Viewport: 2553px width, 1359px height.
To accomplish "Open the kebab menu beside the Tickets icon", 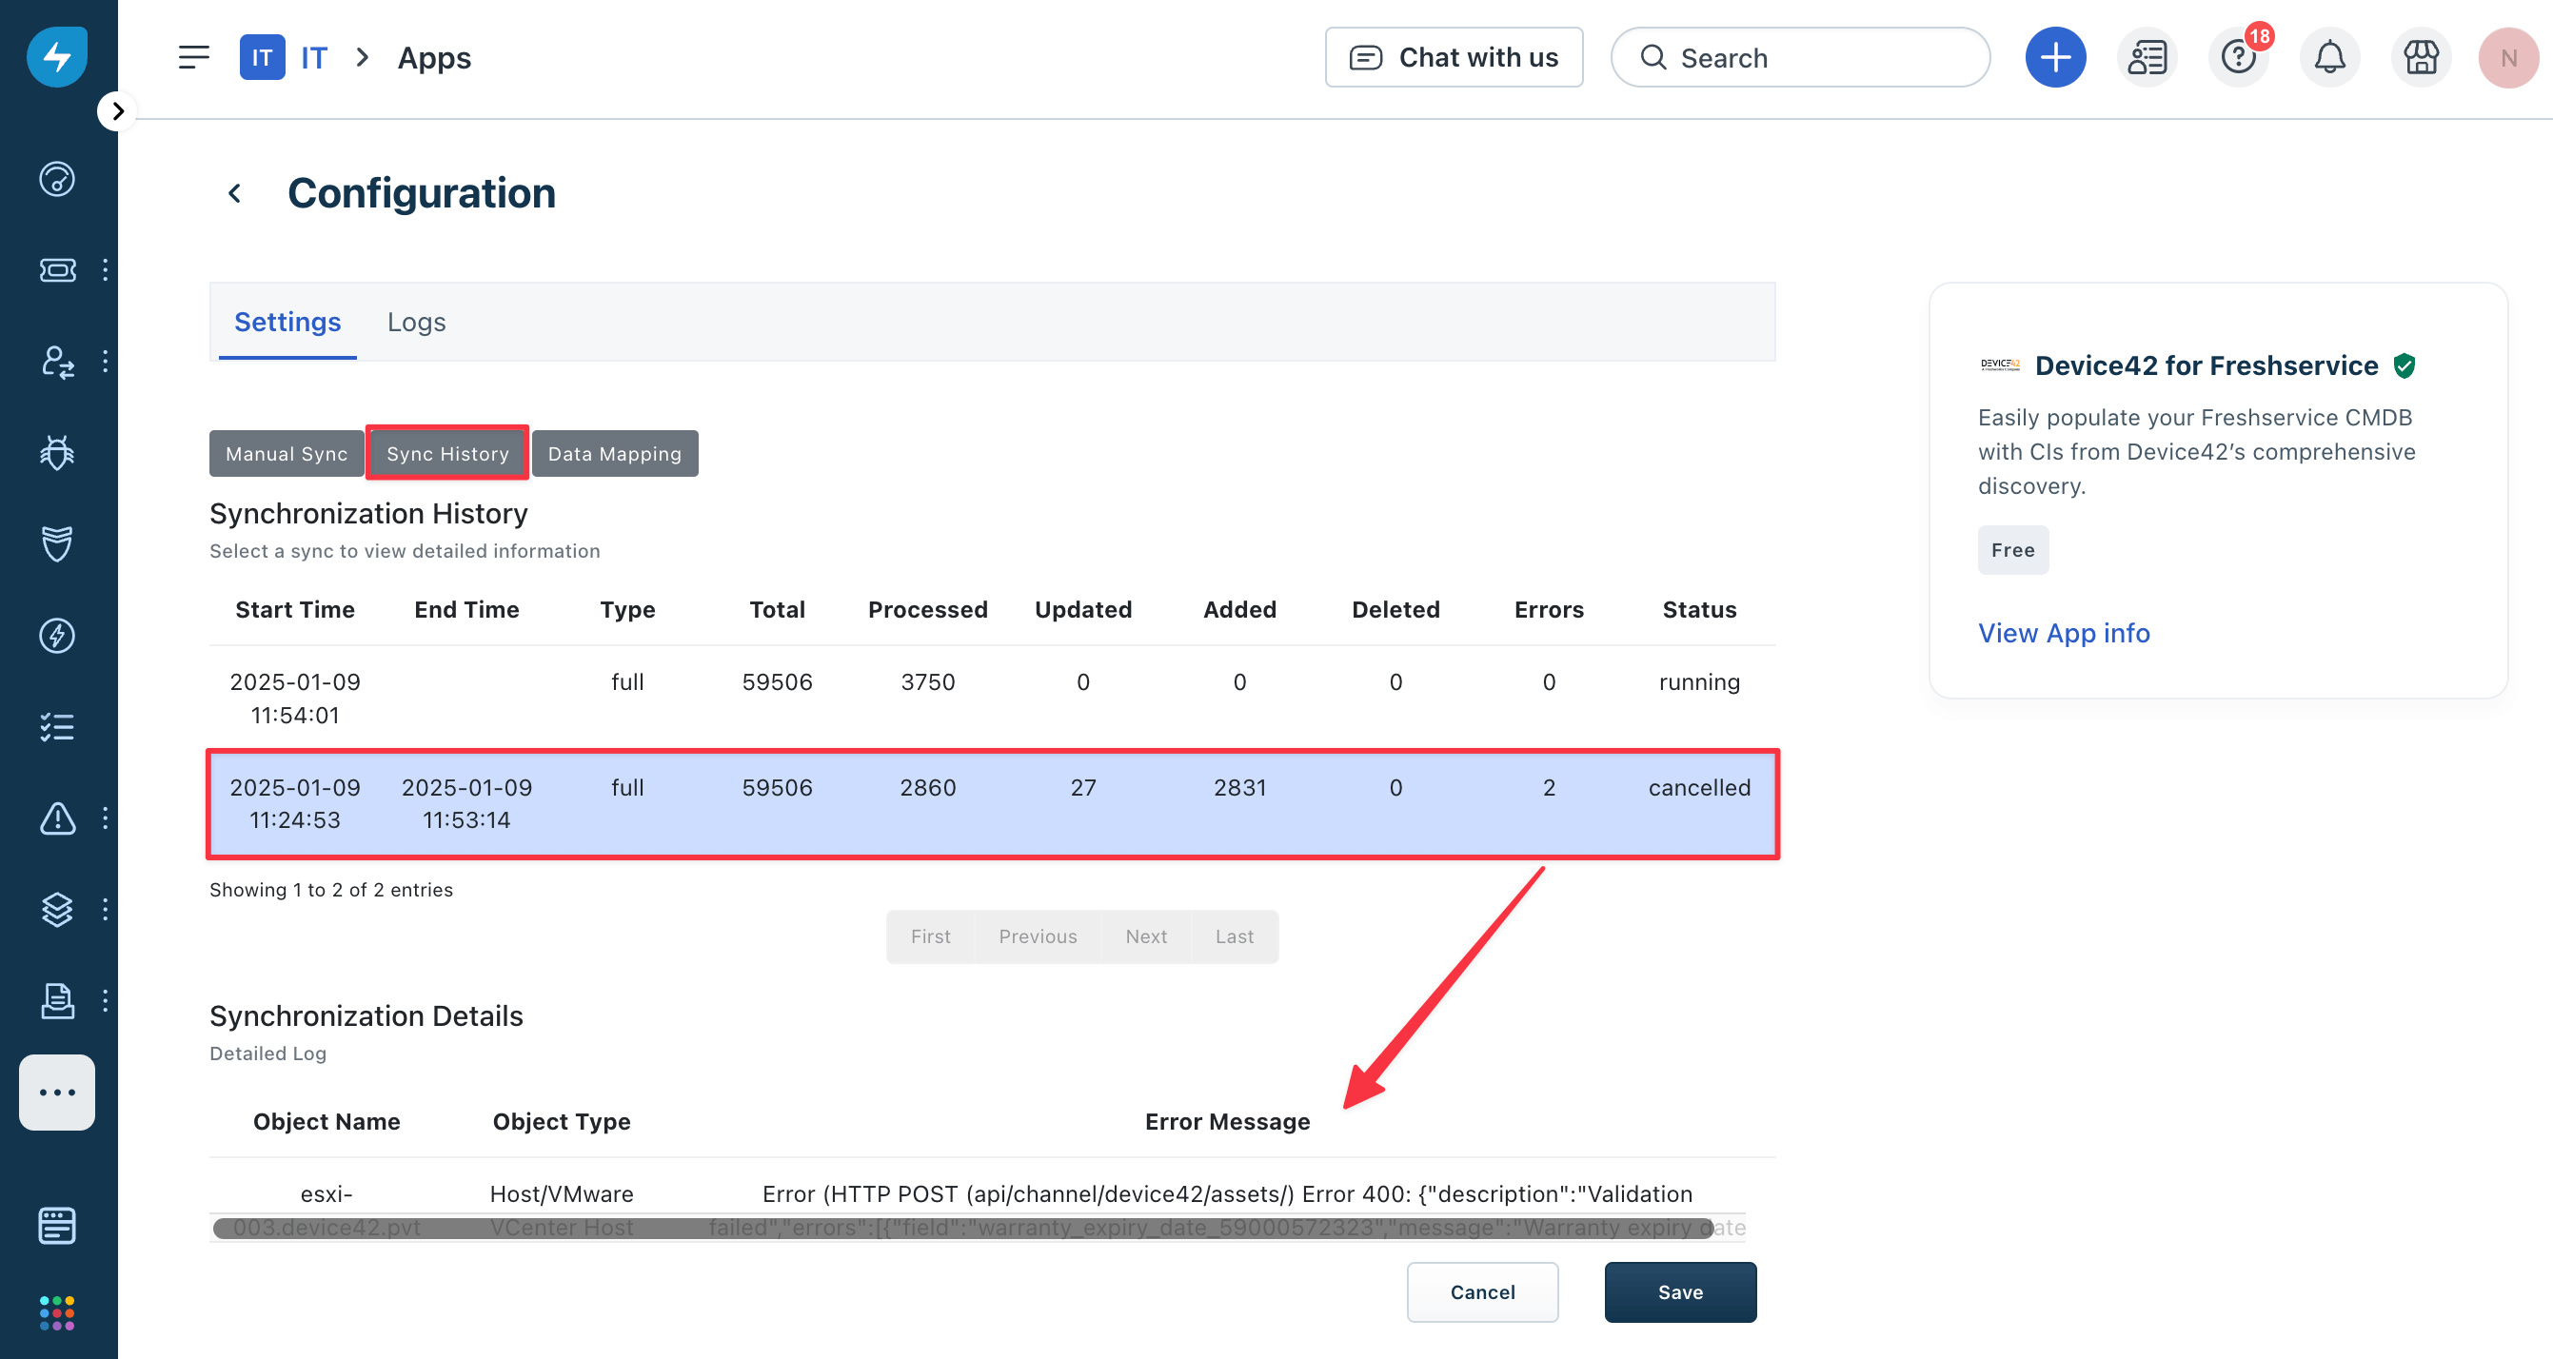I will 105,269.
